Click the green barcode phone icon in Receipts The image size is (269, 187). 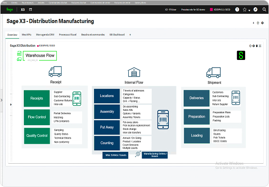click(77, 98)
